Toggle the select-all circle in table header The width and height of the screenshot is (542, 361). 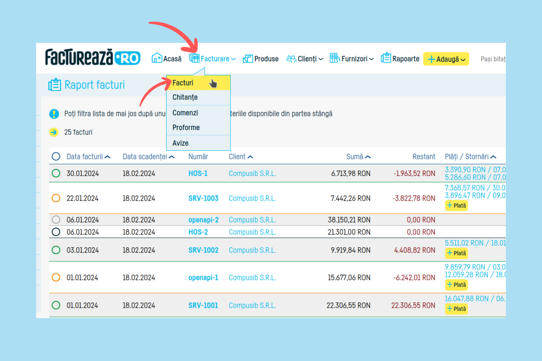(56, 157)
